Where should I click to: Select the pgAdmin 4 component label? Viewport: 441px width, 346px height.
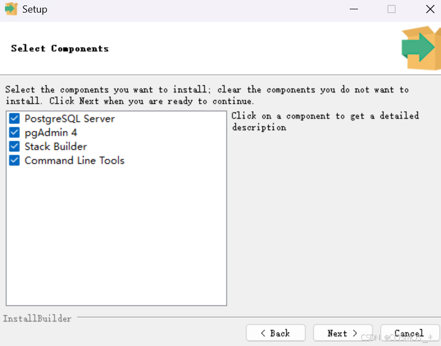pyautogui.click(x=51, y=132)
